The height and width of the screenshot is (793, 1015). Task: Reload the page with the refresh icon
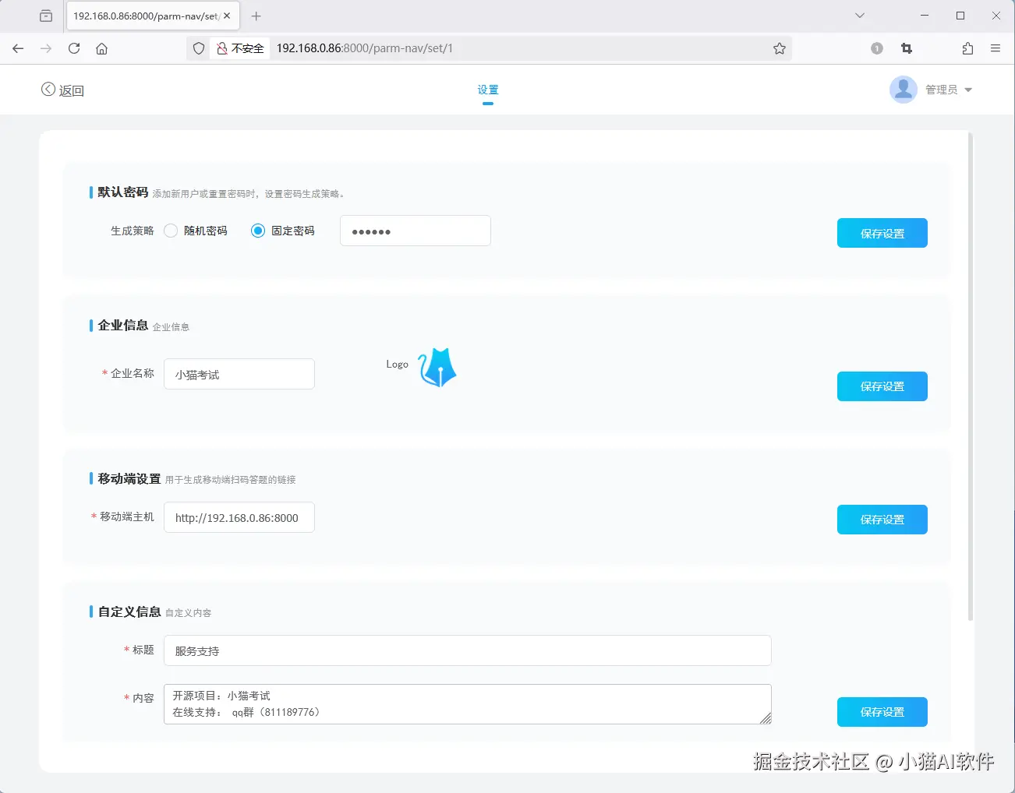click(73, 48)
